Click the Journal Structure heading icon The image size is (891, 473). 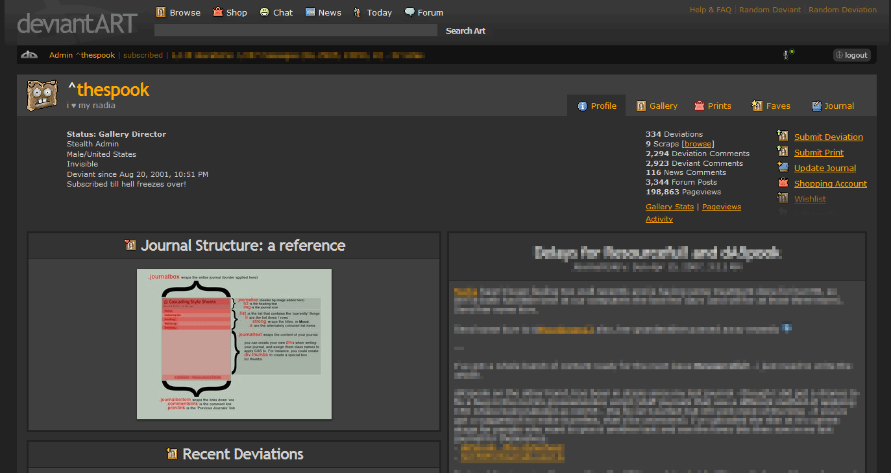pos(130,245)
